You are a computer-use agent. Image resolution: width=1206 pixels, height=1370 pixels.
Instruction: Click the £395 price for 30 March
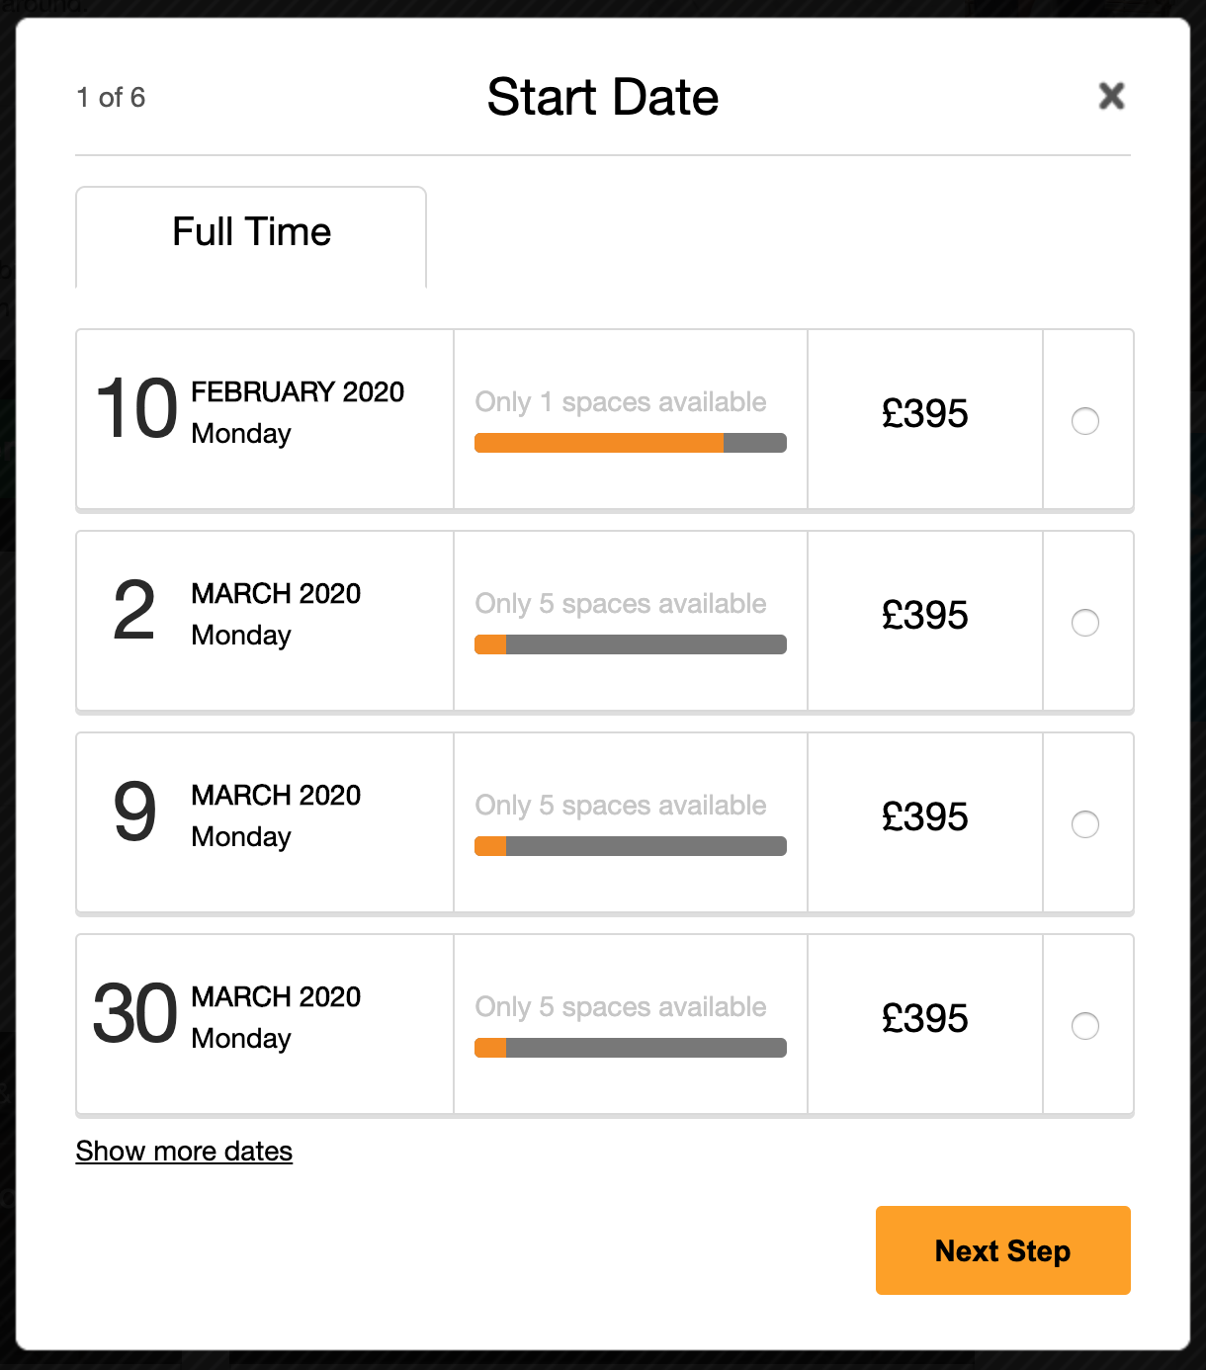[924, 1019]
